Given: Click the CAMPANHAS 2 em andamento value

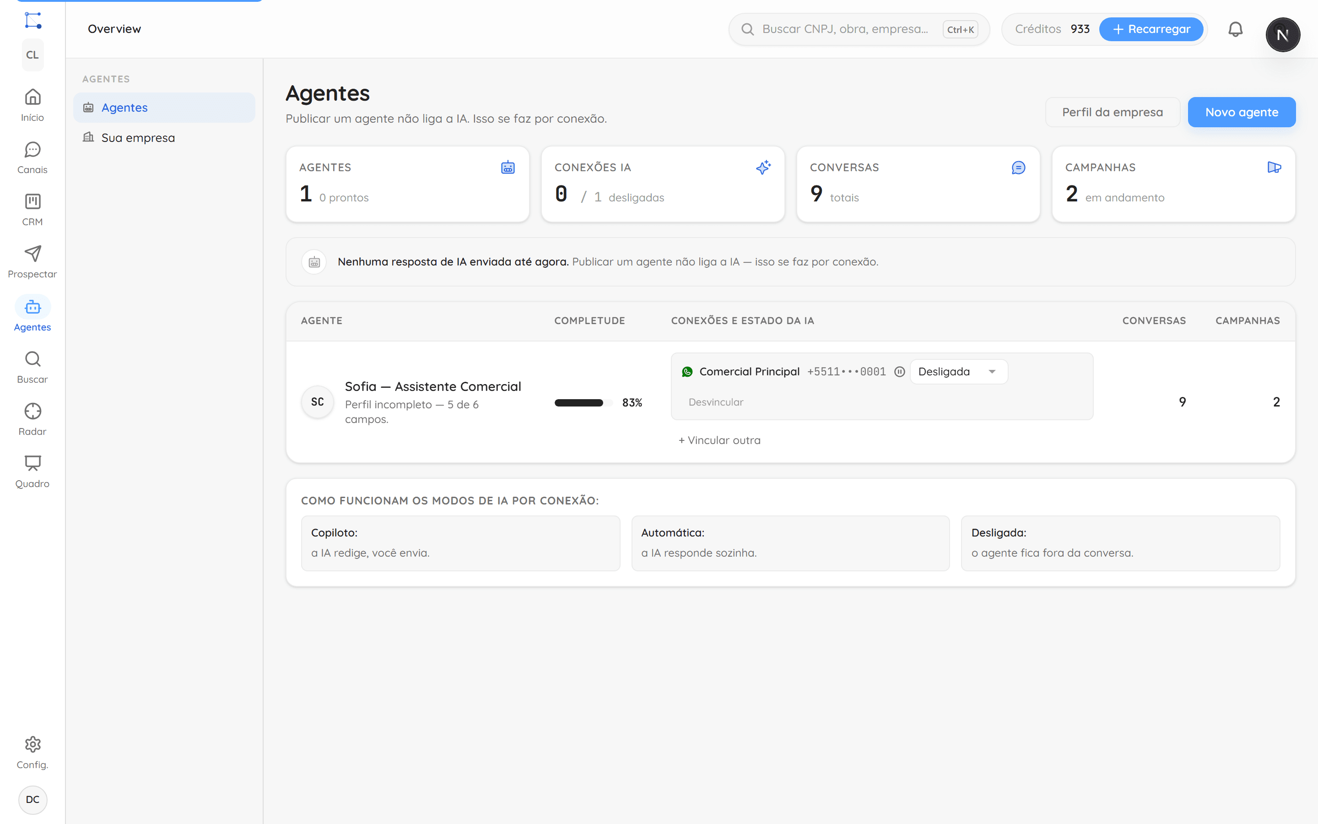Looking at the screenshot, I should [1114, 194].
